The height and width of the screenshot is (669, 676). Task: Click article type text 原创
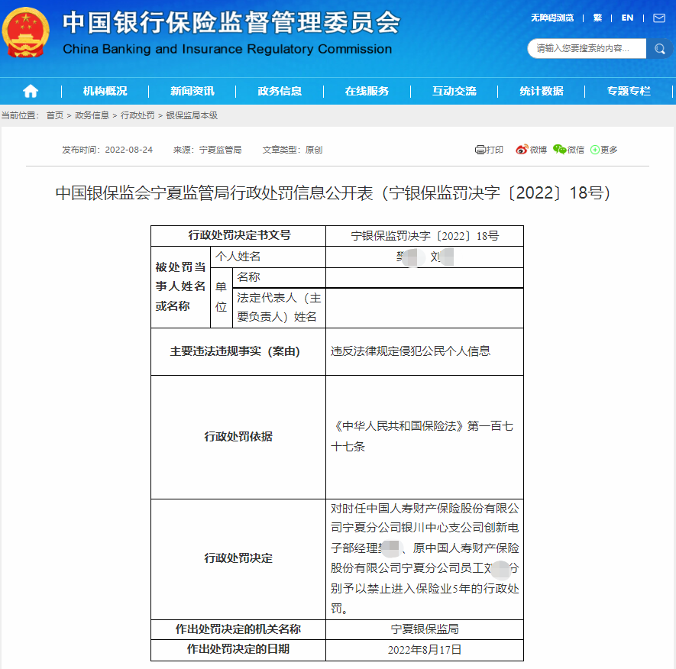(x=314, y=150)
